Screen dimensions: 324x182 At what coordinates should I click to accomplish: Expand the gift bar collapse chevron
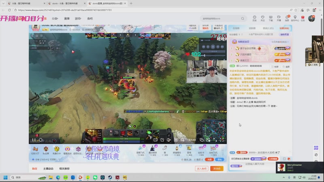click(x=222, y=150)
